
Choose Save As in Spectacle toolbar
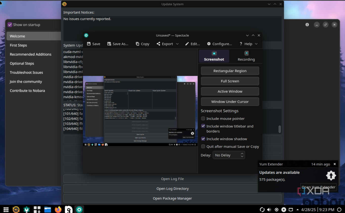118,44
